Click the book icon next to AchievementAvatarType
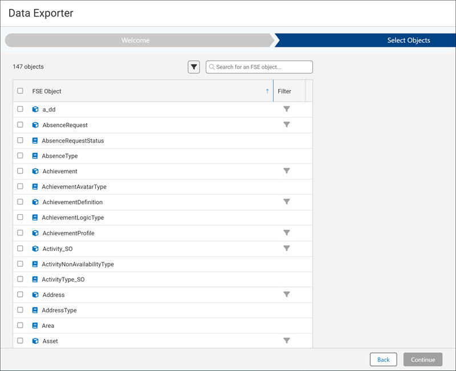Viewport: 456px width, 371px height. 35,187
